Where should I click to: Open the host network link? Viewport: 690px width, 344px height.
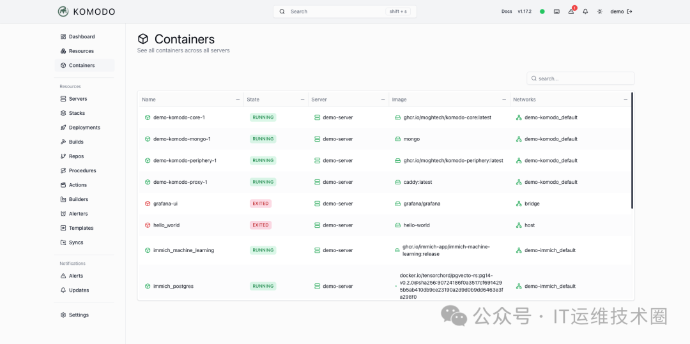click(530, 225)
